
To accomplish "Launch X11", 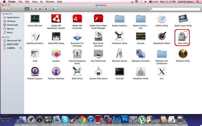I will tap(162, 72).
